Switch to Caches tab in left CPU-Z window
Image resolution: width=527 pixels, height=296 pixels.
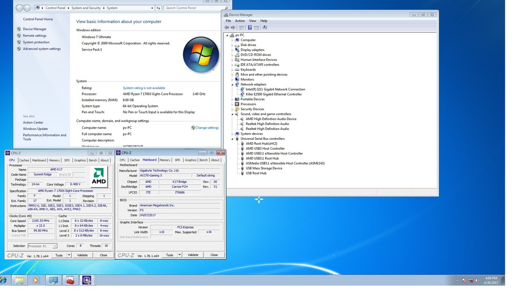[24, 160]
